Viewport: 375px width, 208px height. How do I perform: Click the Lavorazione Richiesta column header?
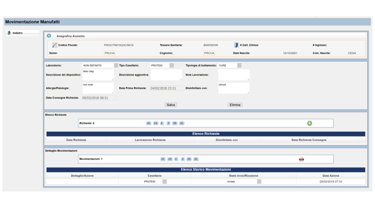(150, 140)
